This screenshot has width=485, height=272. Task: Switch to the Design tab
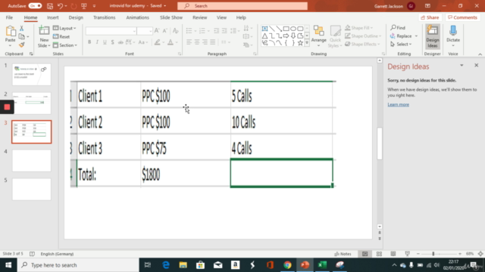[76, 17]
